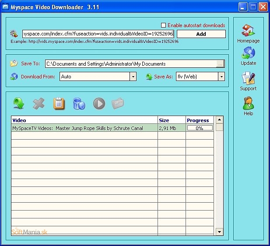270x246 pixels.
Task: Click the list scrollbar up arrow
Action: [219, 120]
